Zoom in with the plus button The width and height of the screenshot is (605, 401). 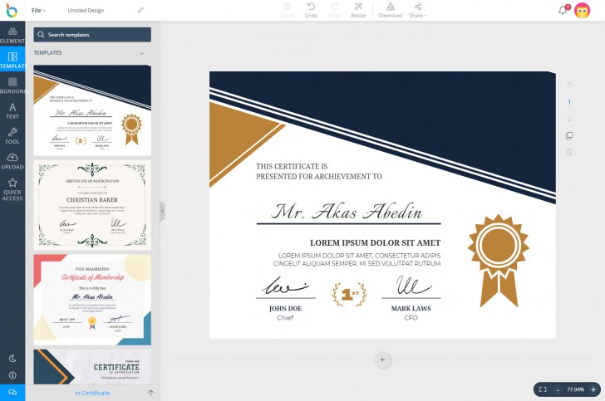coord(593,389)
